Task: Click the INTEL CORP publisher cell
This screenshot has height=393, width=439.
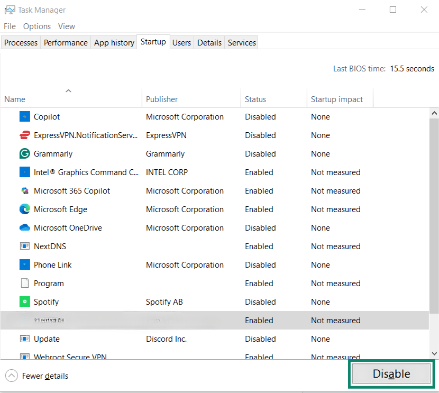Action: [167, 172]
